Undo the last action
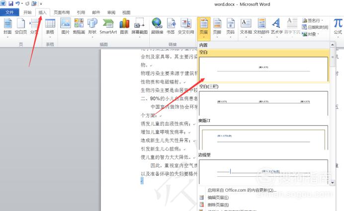The height and width of the screenshot is (211, 344). (x=17, y=4)
